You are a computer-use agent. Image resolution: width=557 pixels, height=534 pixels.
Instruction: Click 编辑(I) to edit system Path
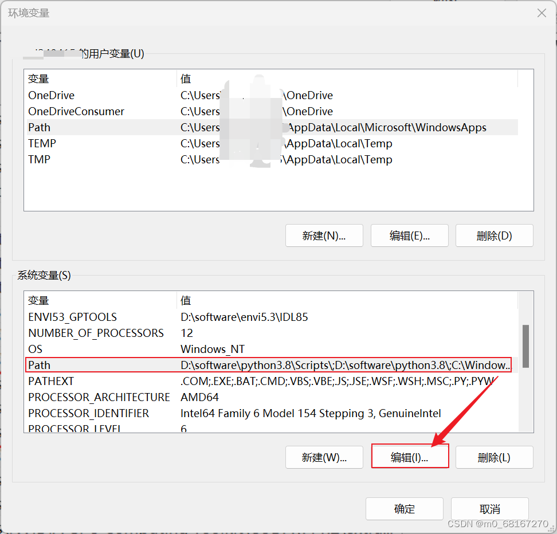(409, 457)
